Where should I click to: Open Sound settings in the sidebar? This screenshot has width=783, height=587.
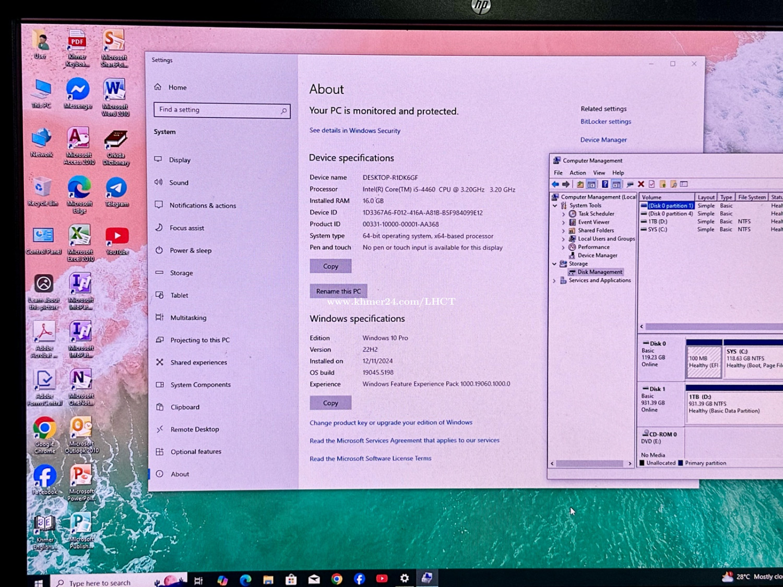[179, 182]
